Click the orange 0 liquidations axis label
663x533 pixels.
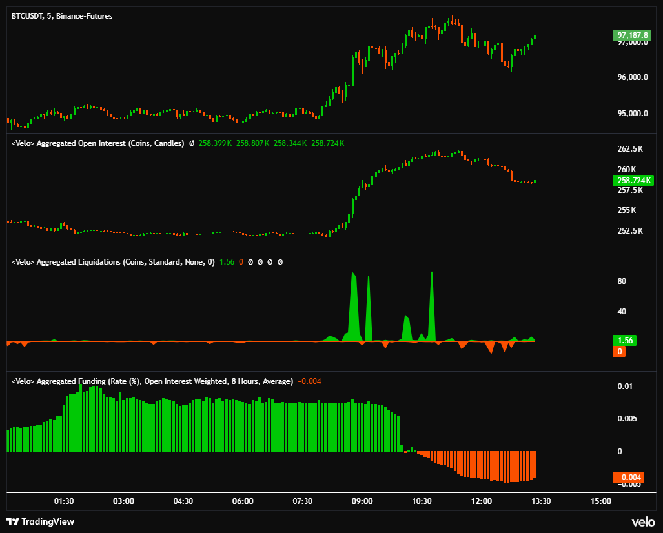pos(620,351)
